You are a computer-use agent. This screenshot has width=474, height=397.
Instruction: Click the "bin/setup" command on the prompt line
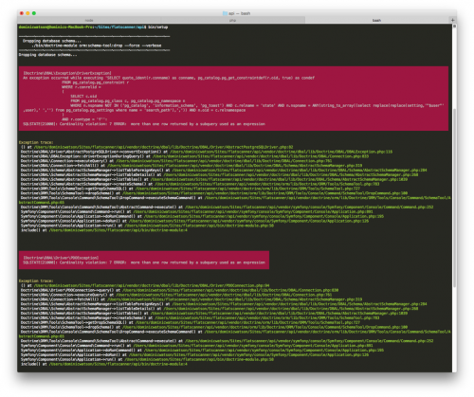157,27
